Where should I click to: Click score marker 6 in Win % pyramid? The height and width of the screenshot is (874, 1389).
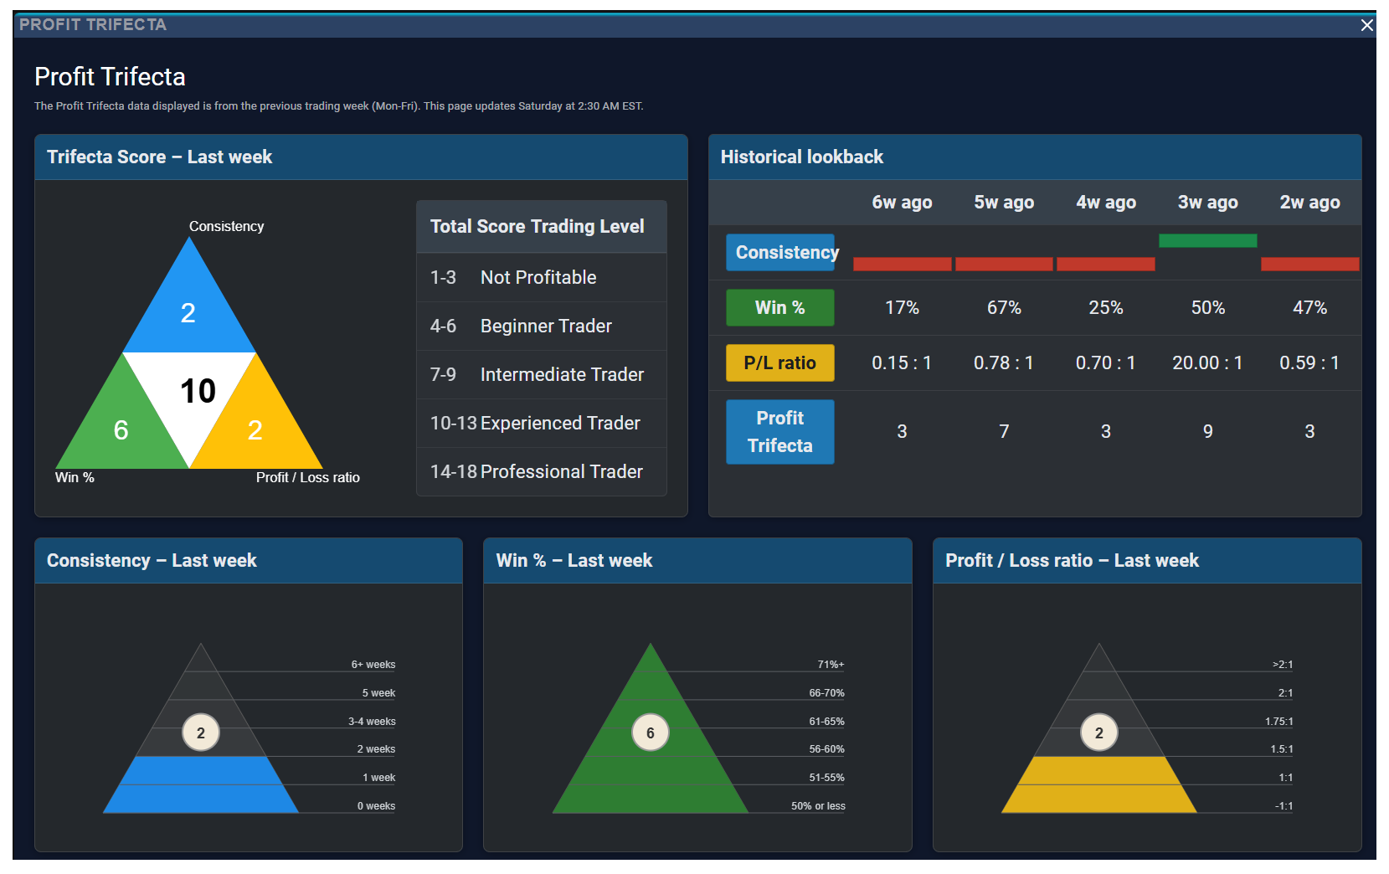click(651, 733)
